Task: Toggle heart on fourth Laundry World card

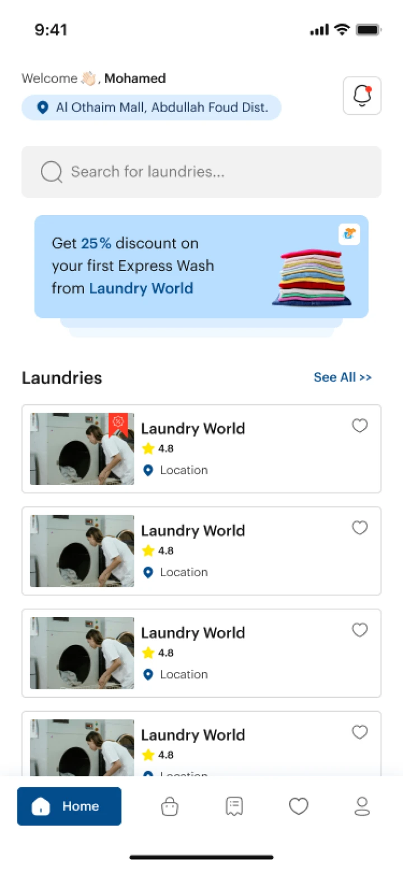Action: [x=360, y=732]
